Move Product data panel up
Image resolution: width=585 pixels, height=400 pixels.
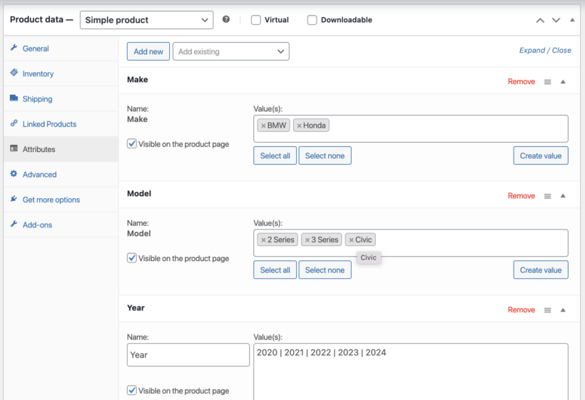(540, 20)
